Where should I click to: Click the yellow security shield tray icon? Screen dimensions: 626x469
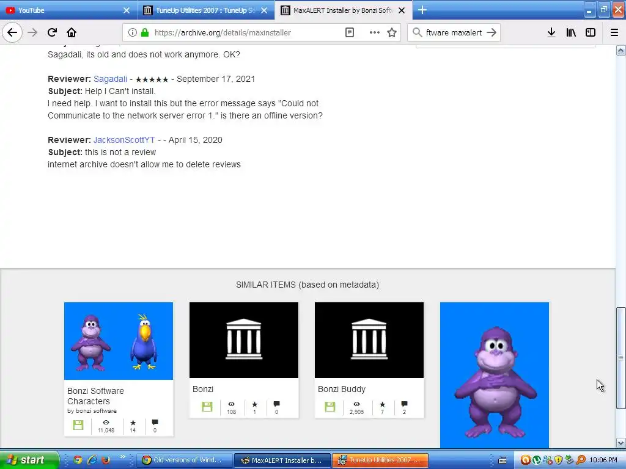point(559,460)
